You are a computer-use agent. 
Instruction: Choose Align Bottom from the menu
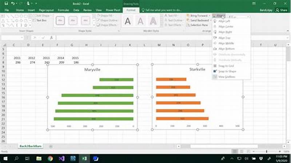[x=231, y=49]
